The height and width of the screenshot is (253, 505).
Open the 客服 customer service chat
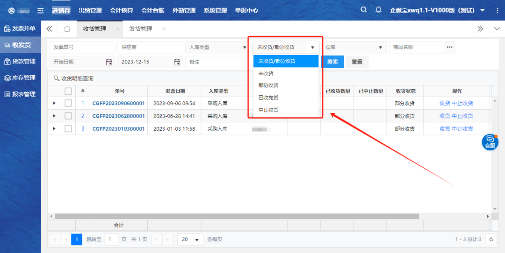pyautogui.click(x=490, y=142)
